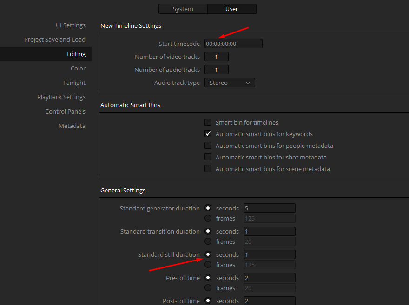Image resolution: width=409 pixels, height=305 pixels.
Task: Click the Number of video tracks field
Action: (217, 57)
